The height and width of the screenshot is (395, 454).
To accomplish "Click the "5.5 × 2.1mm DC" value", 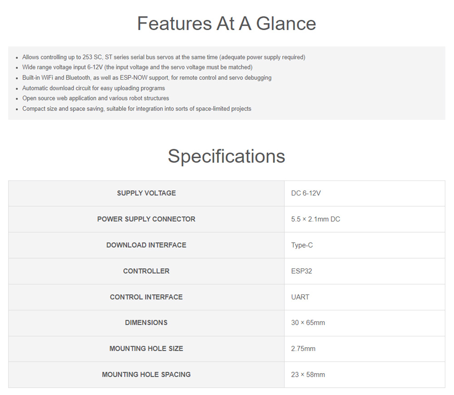I will (x=316, y=219).
